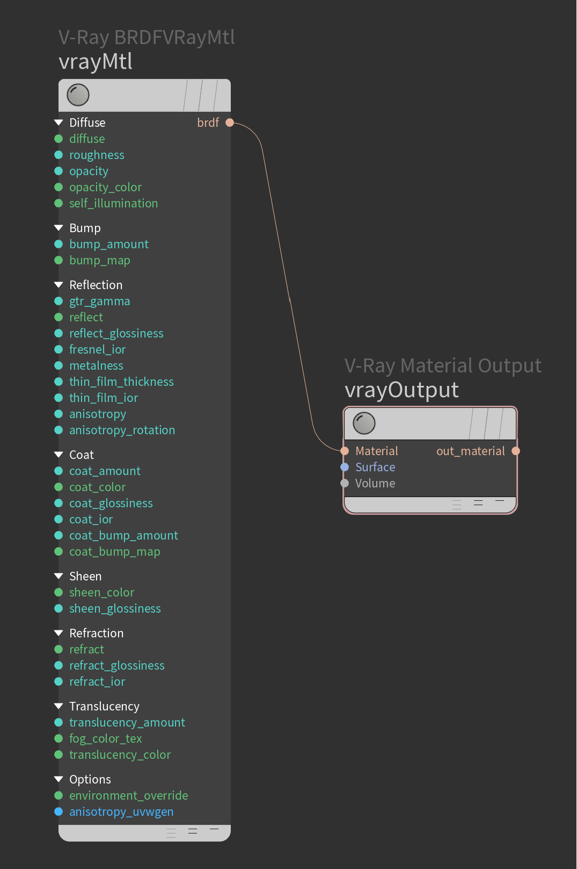The width and height of the screenshot is (577, 869).
Task: Click the metalness input connector dot
Action: pyautogui.click(x=59, y=365)
